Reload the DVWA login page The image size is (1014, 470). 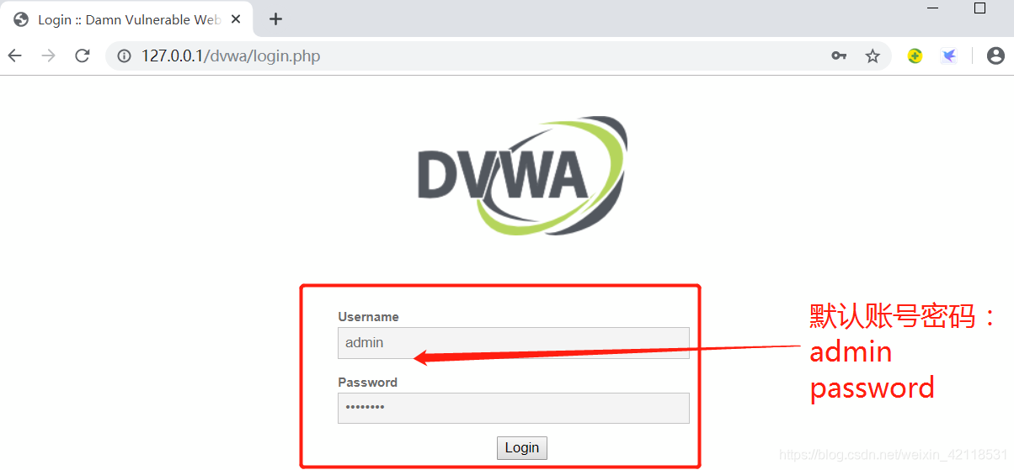coord(83,56)
